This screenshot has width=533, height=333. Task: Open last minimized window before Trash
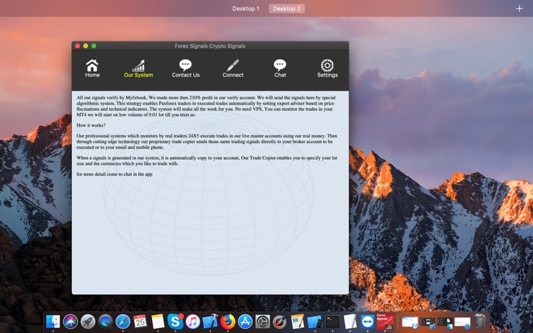pos(462,322)
